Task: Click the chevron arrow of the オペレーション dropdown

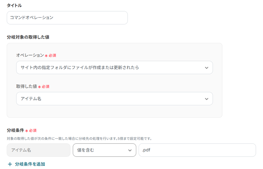Action: pyautogui.click(x=207, y=68)
